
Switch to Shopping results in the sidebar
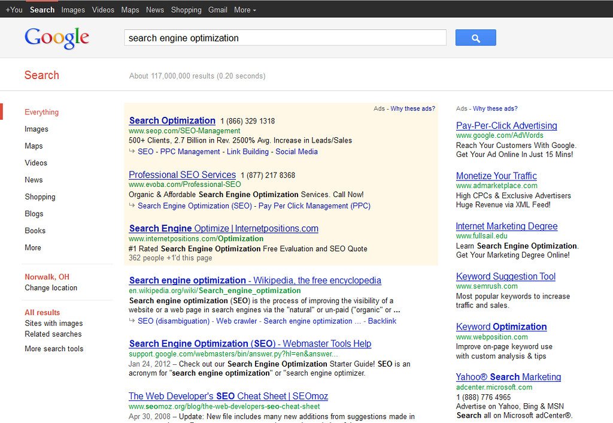40,197
